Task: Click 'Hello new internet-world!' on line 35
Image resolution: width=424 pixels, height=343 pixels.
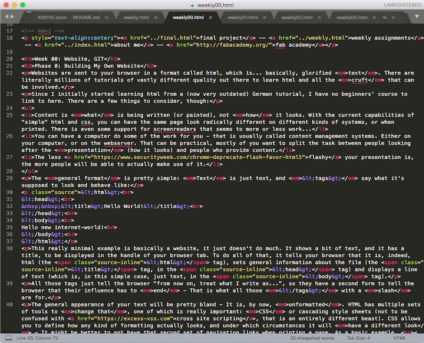Action: [x=63, y=228]
